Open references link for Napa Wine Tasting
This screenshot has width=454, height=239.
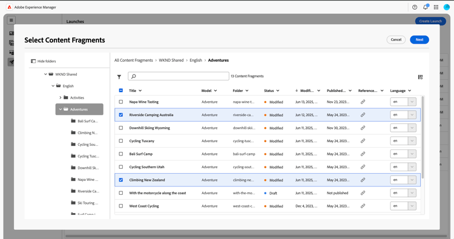pos(363,102)
